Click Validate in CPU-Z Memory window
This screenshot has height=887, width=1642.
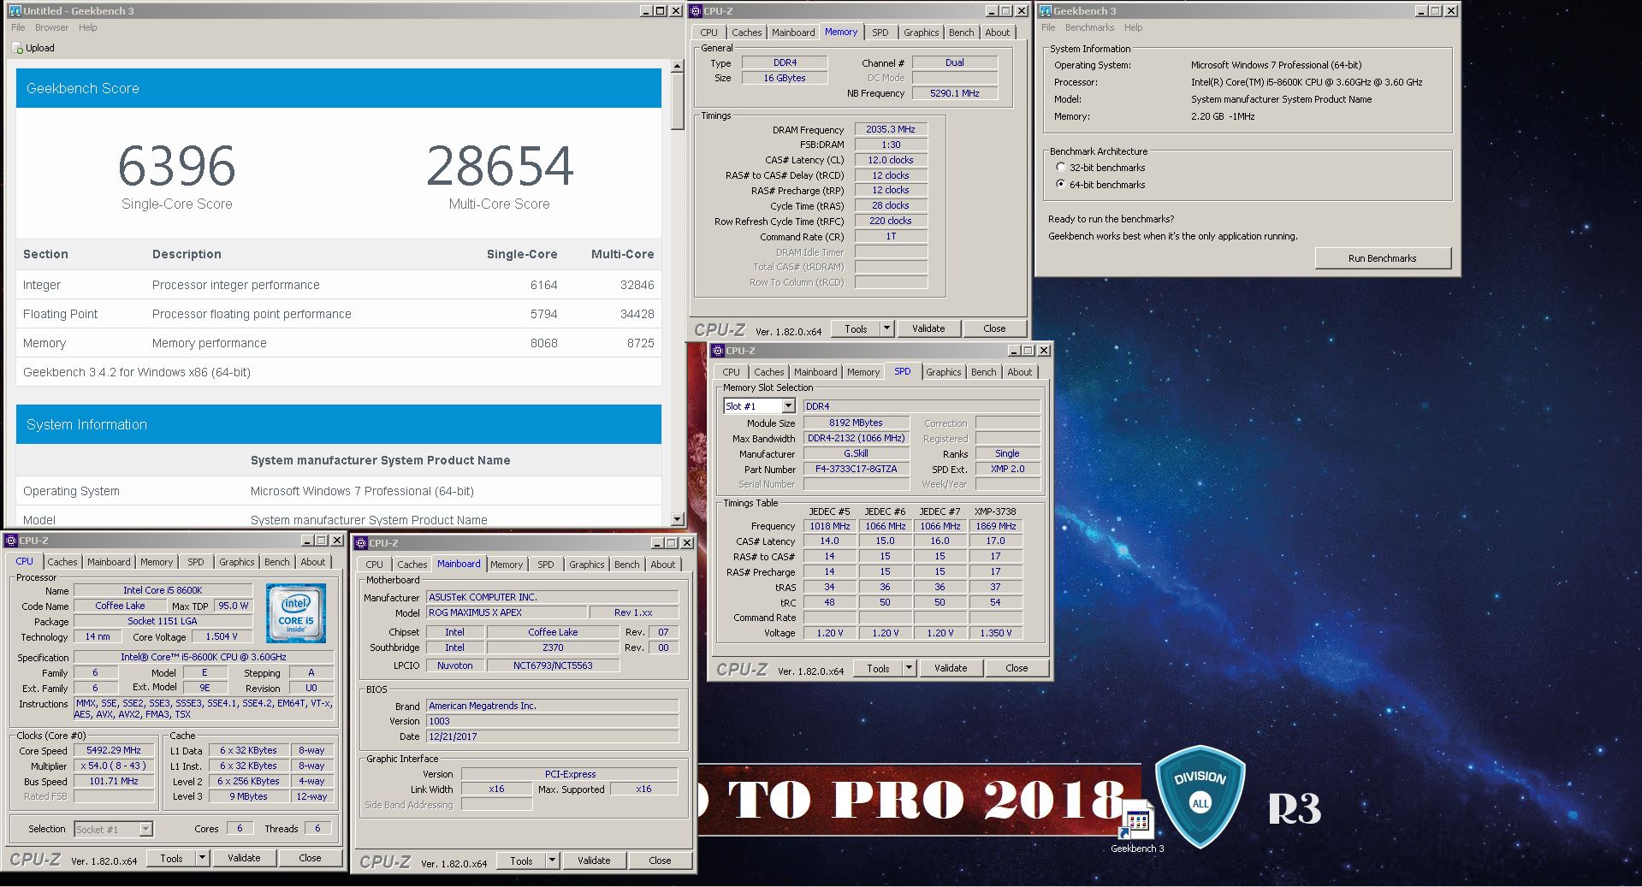[928, 328]
